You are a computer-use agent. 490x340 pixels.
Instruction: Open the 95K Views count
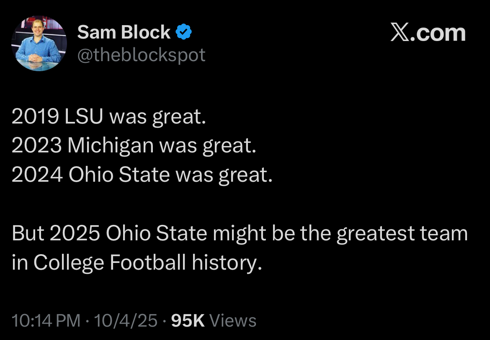point(214,321)
